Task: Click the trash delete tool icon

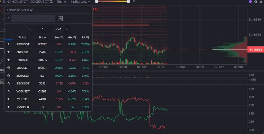Action: (2, 81)
